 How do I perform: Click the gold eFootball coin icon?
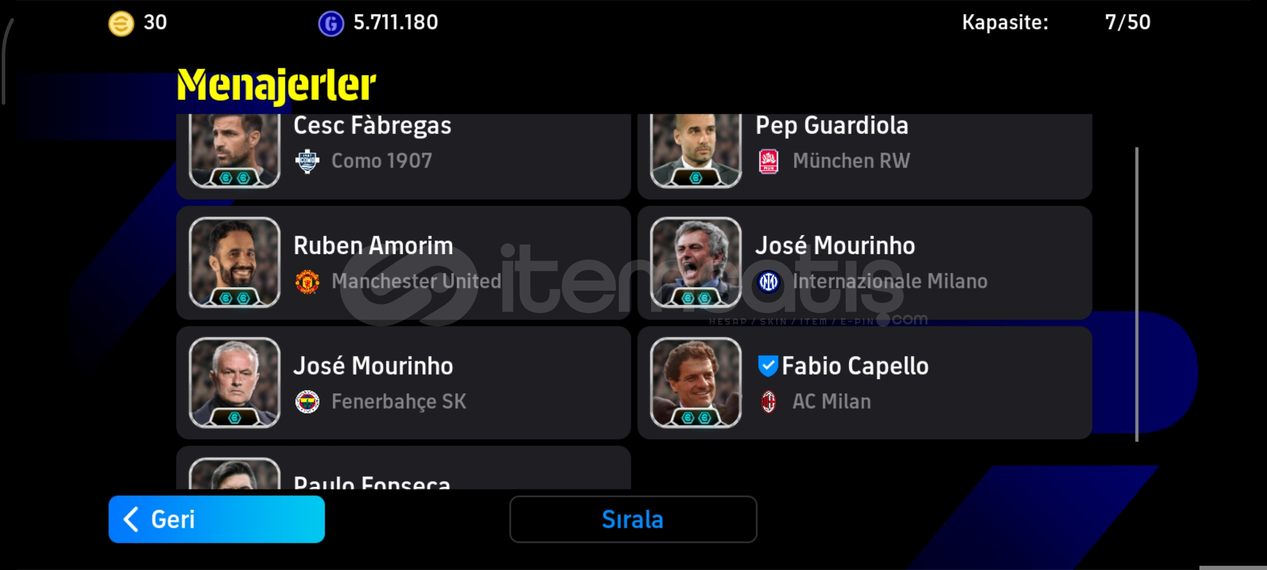tap(121, 24)
